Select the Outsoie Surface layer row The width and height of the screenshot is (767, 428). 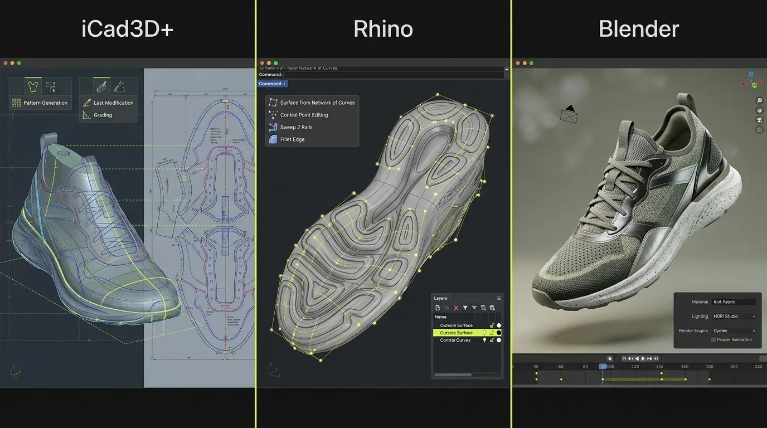467,333
